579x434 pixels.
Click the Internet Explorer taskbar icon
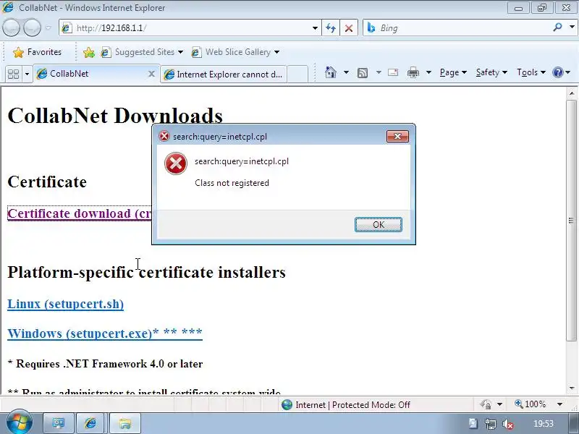tap(90, 423)
